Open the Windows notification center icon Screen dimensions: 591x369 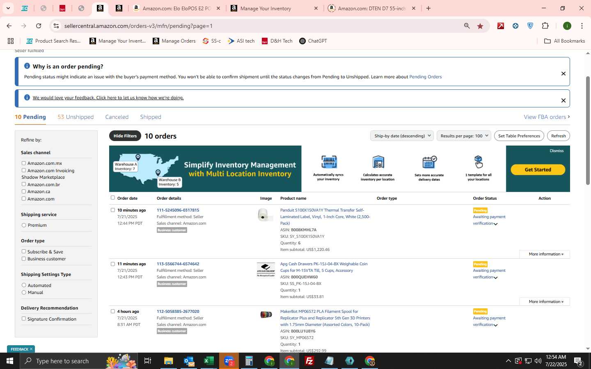point(578,361)
